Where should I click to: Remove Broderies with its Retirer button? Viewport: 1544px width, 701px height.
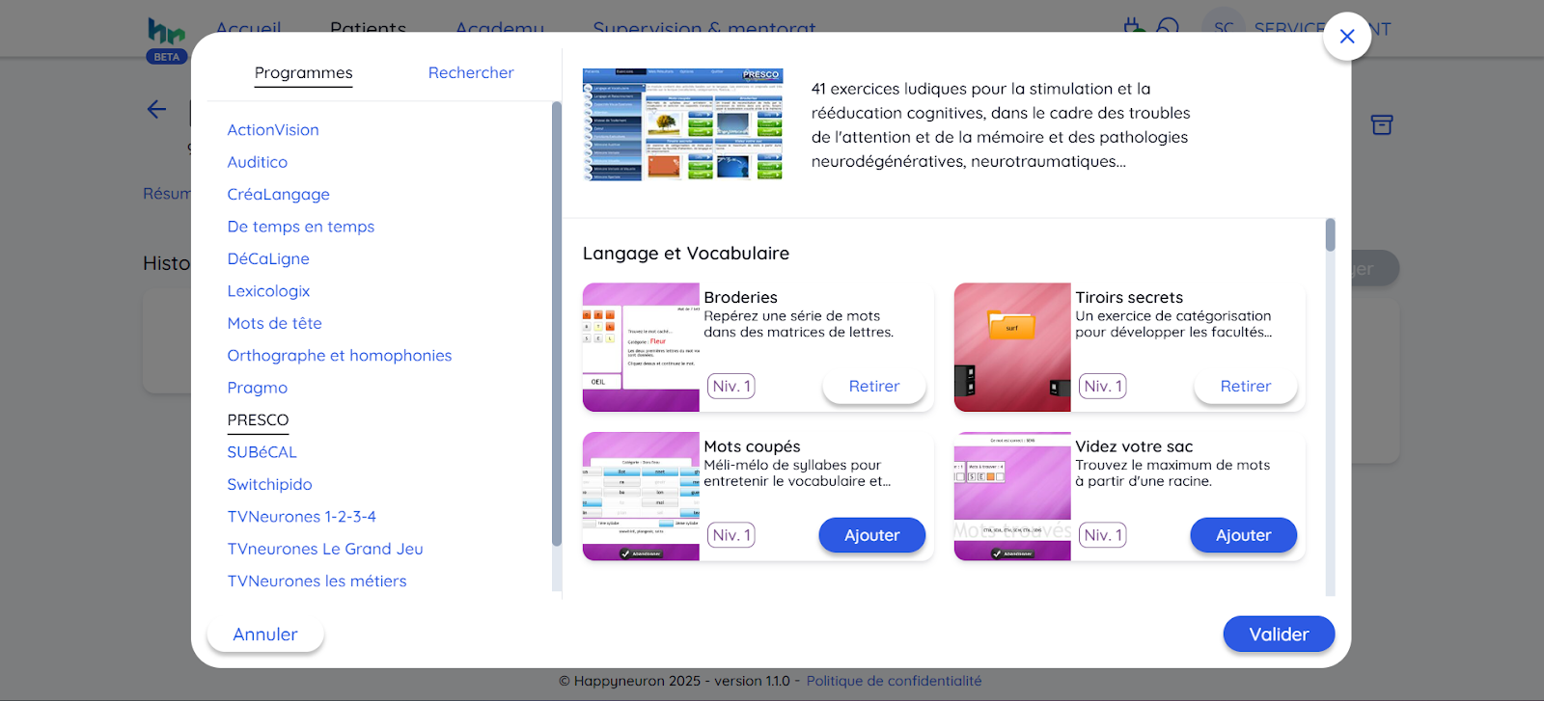pyautogui.click(x=873, y=386)
